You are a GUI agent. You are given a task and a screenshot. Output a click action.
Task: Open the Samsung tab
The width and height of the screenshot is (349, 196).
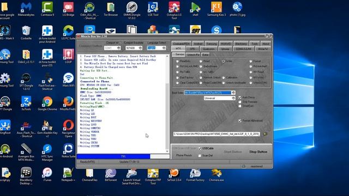coord(212,44)
